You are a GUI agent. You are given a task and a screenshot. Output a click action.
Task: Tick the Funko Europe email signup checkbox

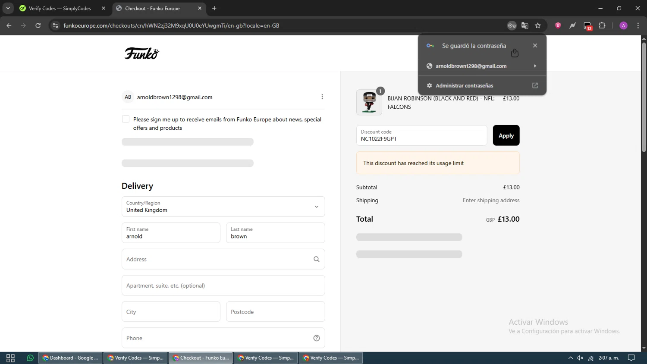tap(126, 119)
